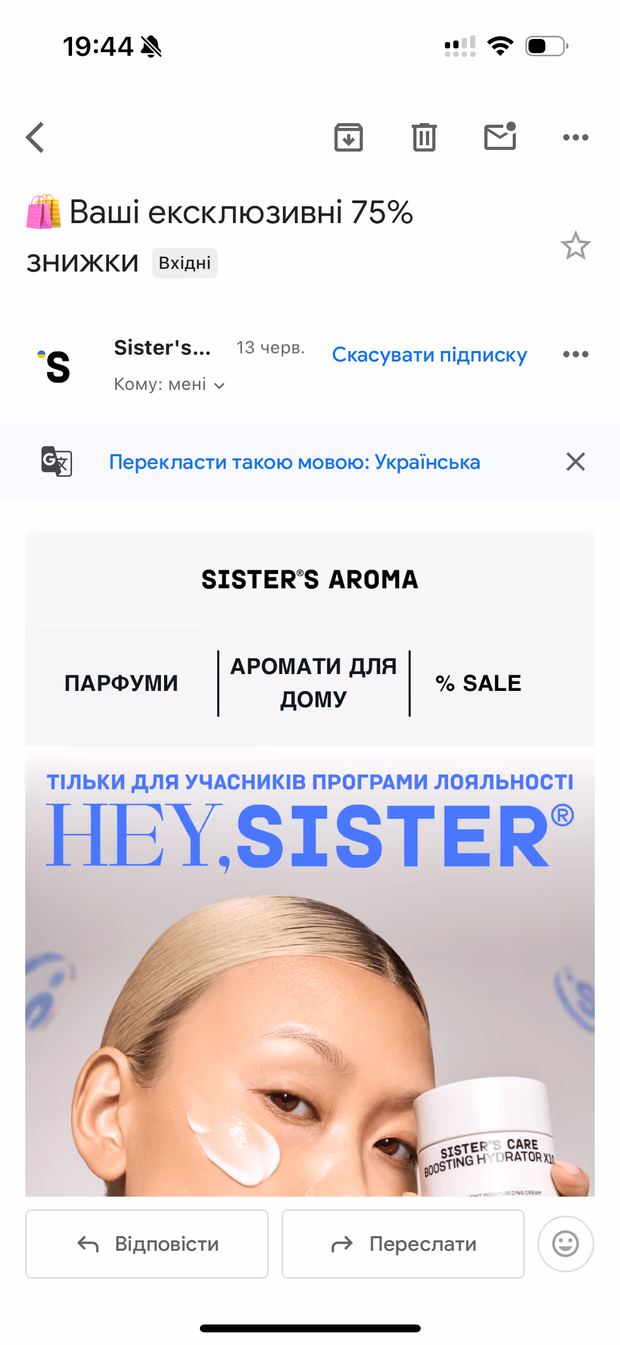Go to the '% SALE' section

(x=478, y=683)
